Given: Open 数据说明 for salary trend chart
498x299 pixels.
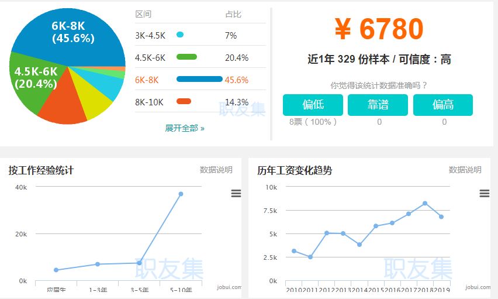Looking at the screenshot, I should [465, 170].
